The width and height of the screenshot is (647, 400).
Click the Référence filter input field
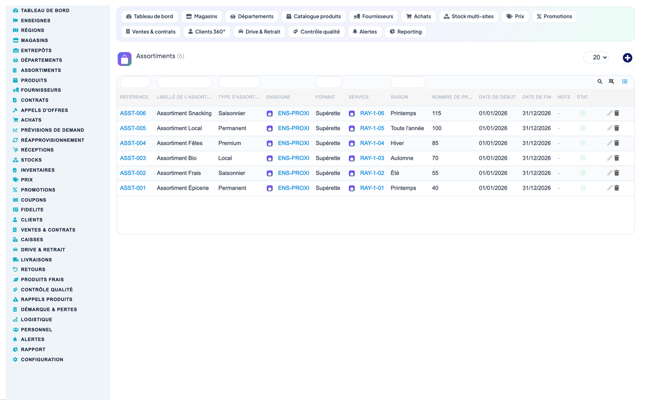(135, 82)
